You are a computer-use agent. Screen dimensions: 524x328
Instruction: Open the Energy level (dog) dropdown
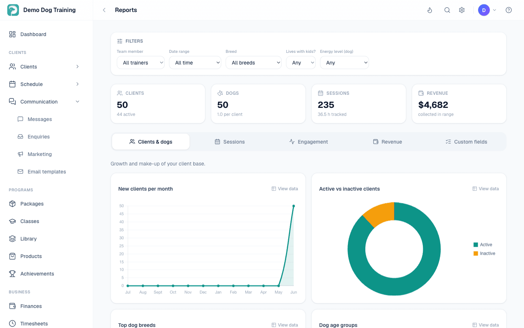pyautogui.click(x=344, y=63)
